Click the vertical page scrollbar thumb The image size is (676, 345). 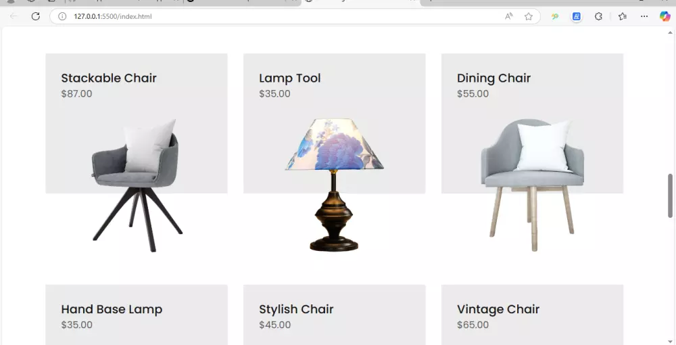click(670, 195)
